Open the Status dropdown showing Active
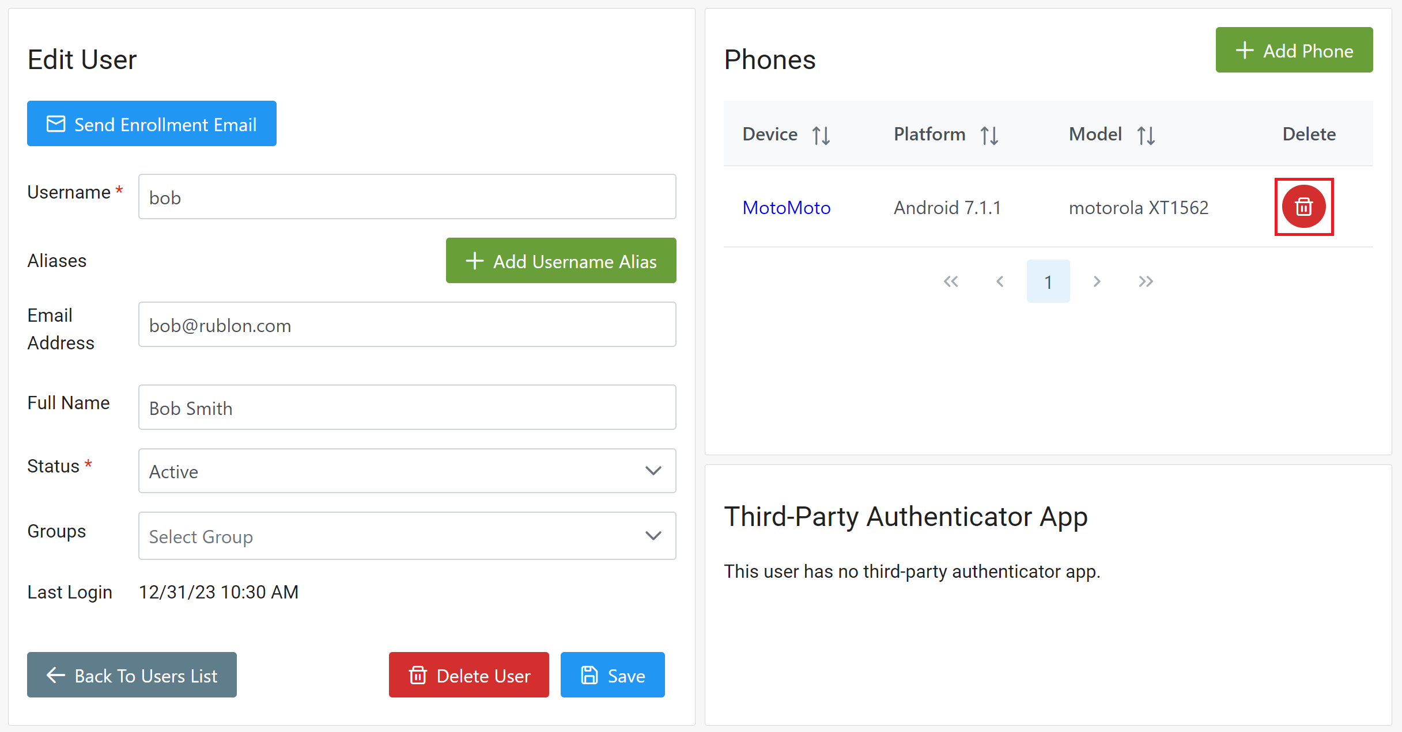The width and height of the screenshot is (1402, 732). [x=407, y=471]
